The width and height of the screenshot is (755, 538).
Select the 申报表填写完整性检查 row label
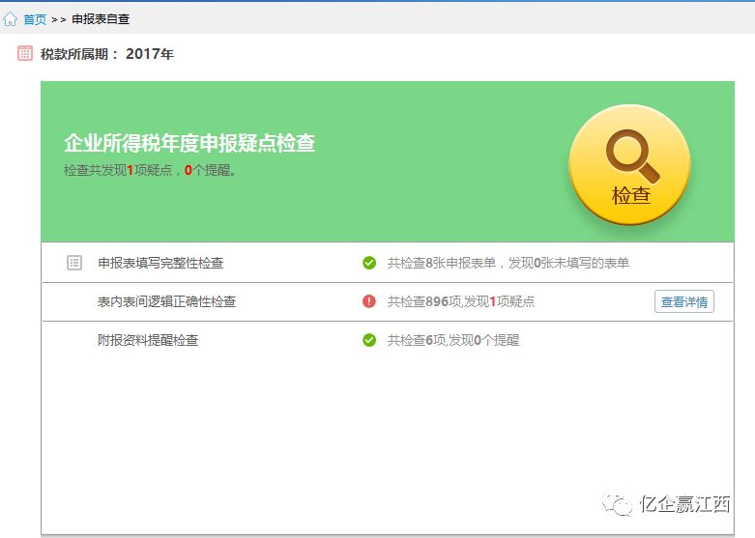(x=160, y=263)
